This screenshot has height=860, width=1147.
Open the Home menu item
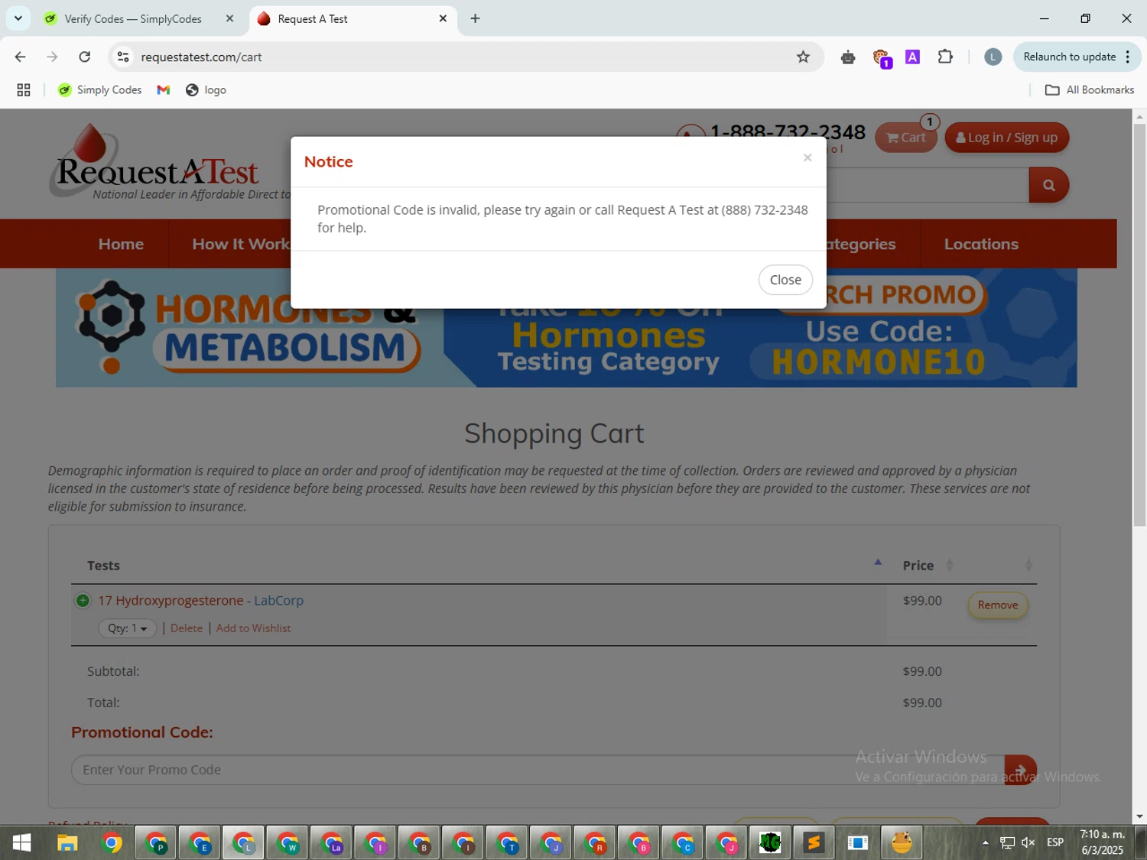(x=121, y=244)
